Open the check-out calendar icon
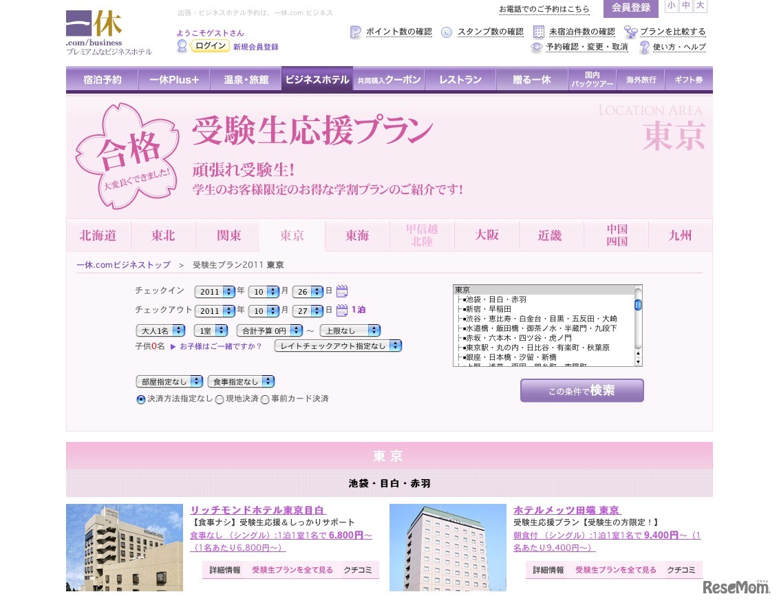This screenshot has height=603, width=779. pyautogui.click(x=342, y=310)
